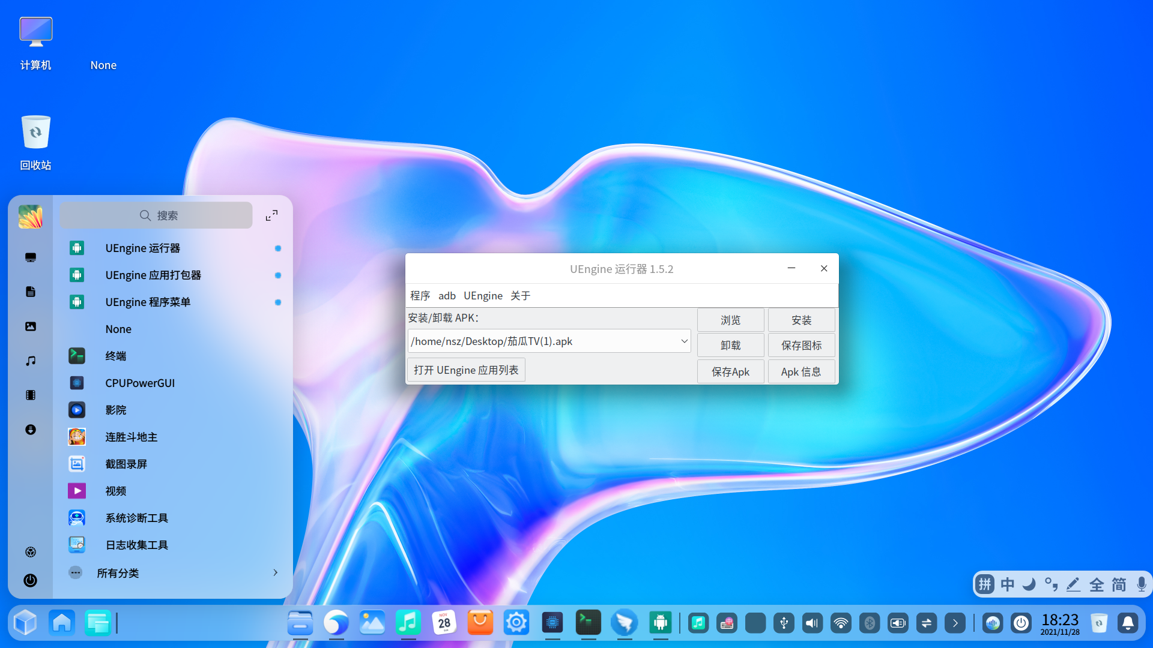Click the launcher 搜索 search field
The width and height of the screenshot is (1153, 648).
tap(157, 215)
